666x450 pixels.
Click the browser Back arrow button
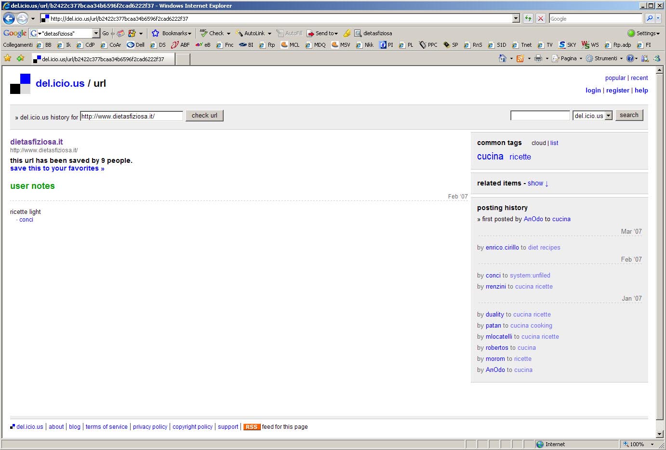pos(9,18)
